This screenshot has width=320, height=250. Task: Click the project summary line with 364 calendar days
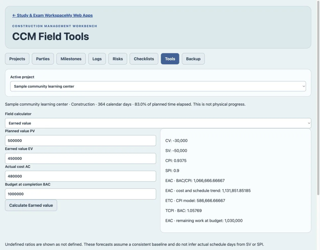(x=125, y=104)
